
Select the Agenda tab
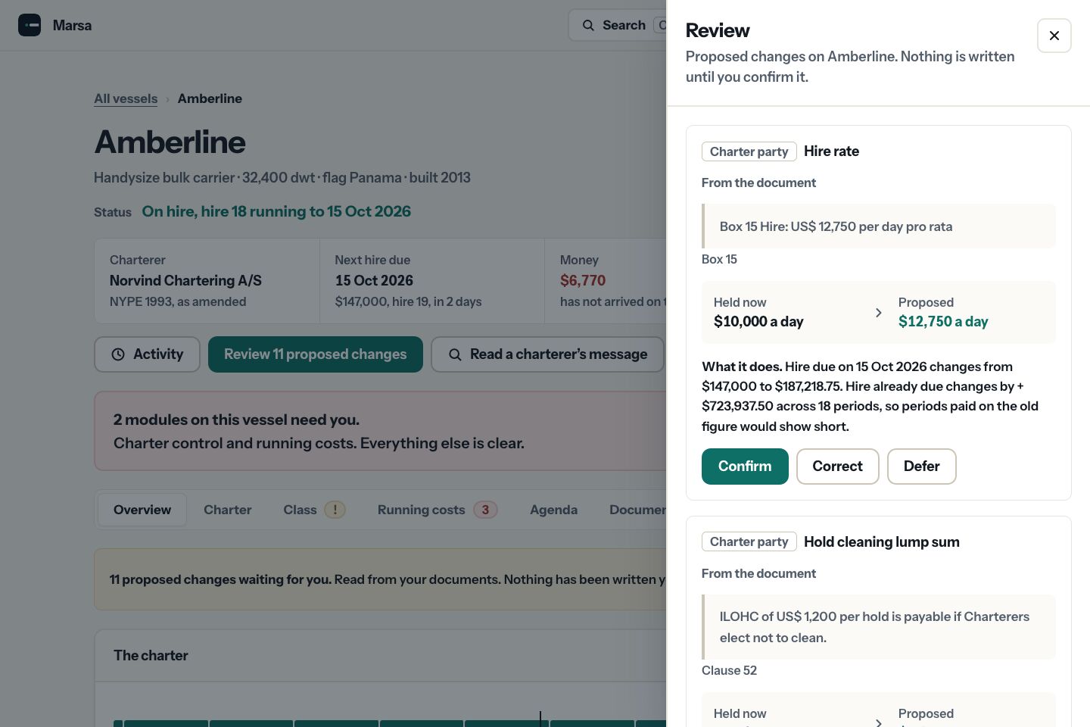[x=553, y=510]
